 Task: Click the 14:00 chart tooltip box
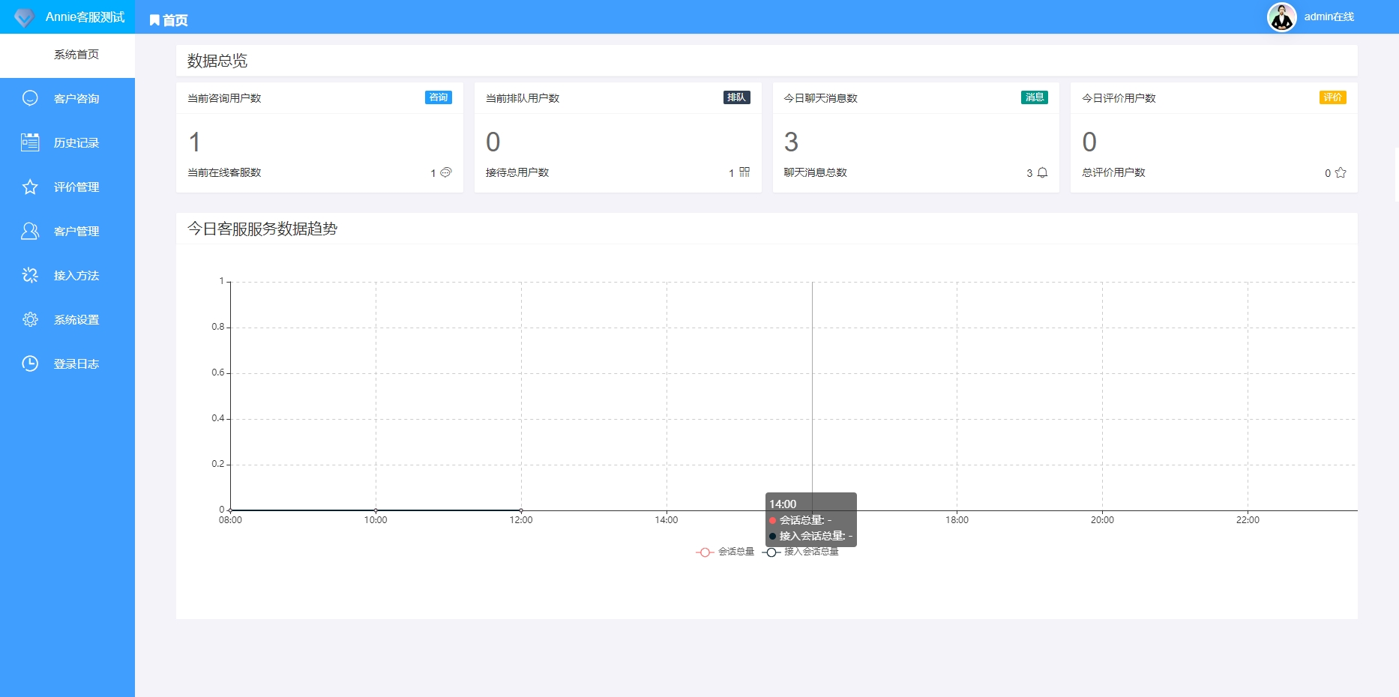click(x=811, y=519)
